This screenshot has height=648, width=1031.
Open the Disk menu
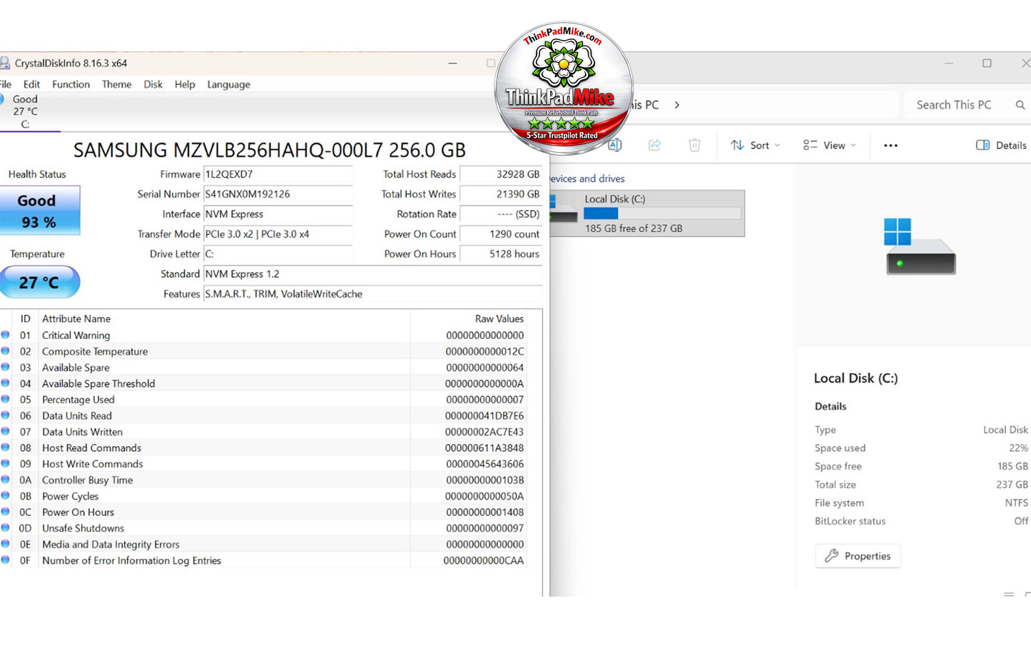(x=153, y=84)
